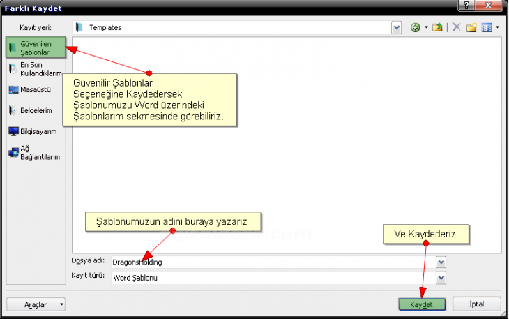Open the Back button history arrow
The height and width of the screenshot is (319, 509).
(426, 28)
